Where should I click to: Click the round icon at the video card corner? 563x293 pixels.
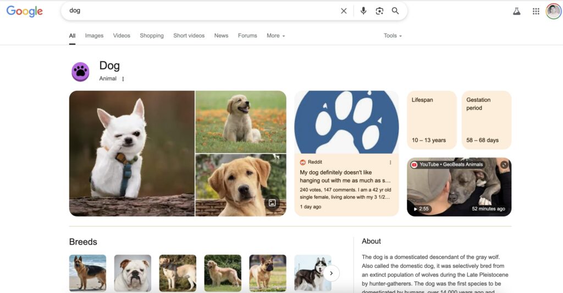pyautogui.click(x=504, y=165)
